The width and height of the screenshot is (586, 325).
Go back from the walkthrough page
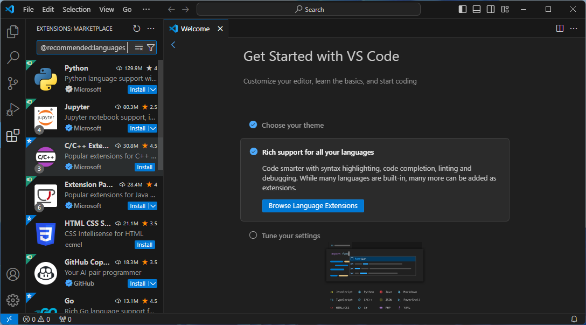point(173,45)
